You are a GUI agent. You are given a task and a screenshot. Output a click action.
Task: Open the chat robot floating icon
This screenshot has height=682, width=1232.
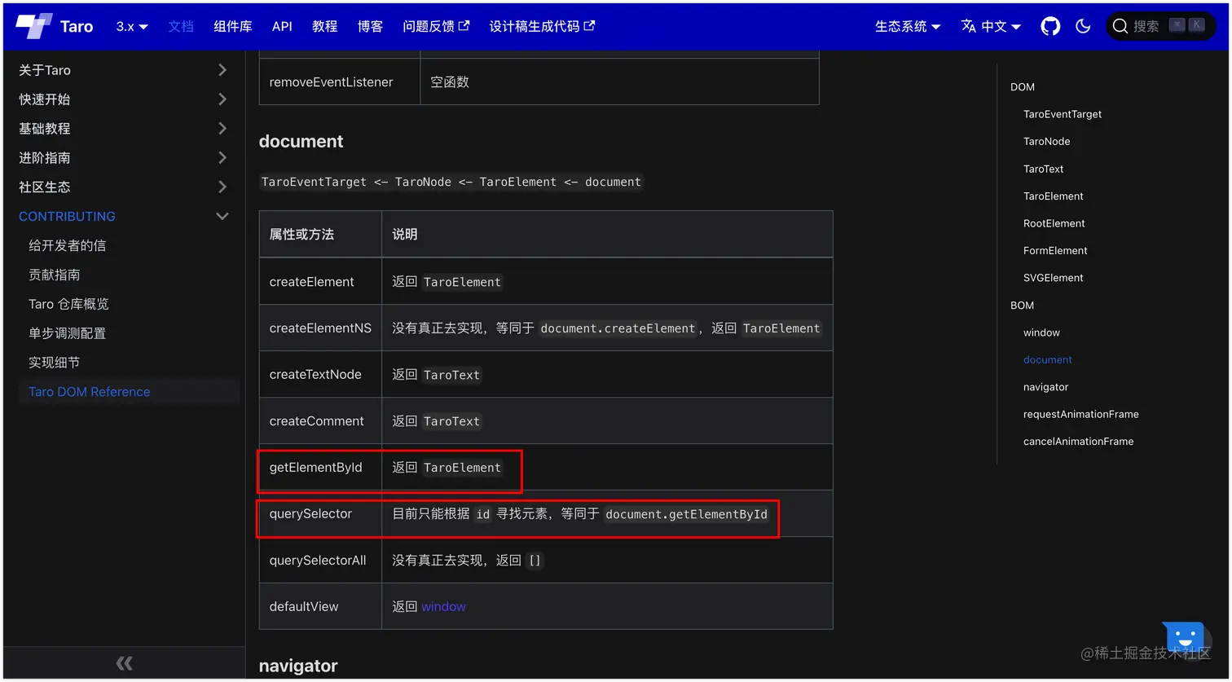1184,636
